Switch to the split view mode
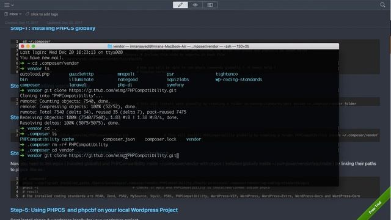 click(x=210, y=5)
